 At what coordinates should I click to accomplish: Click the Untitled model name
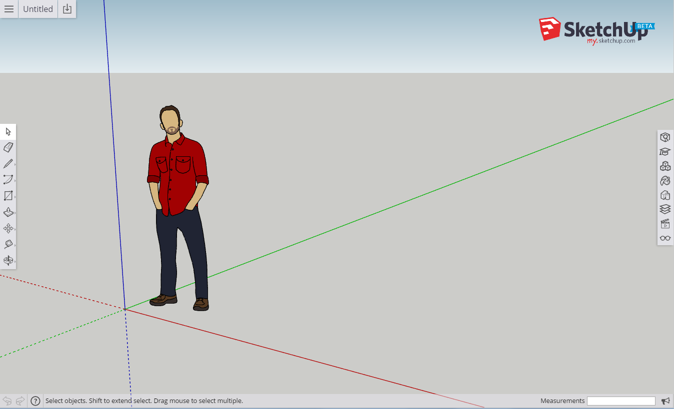click(x=38, y=9)
